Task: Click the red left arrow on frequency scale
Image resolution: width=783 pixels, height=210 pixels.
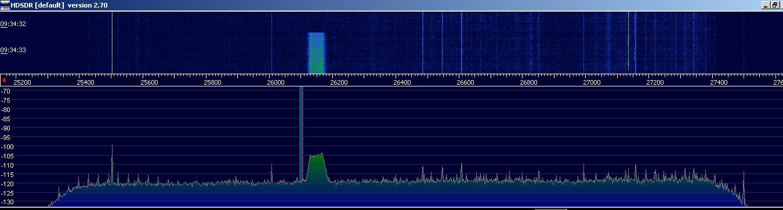Action: pos(4,80)
